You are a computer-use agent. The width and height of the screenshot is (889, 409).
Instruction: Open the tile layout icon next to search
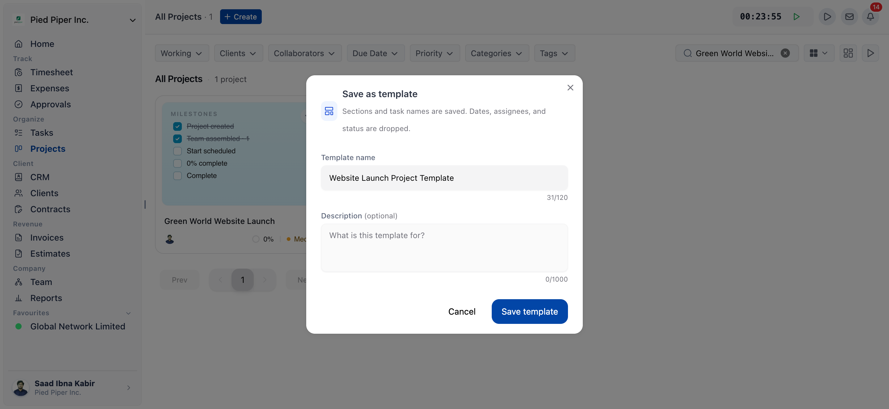click(x=848, y=53)
